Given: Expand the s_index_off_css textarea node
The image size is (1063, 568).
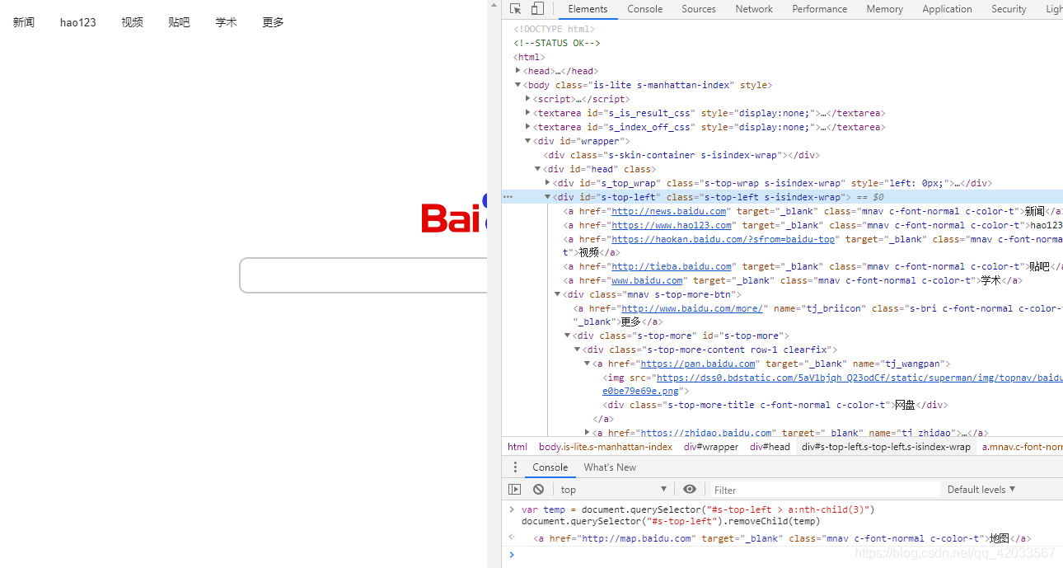Looking at the screenshot, I should pyautogui.click(x=528, y=127).
